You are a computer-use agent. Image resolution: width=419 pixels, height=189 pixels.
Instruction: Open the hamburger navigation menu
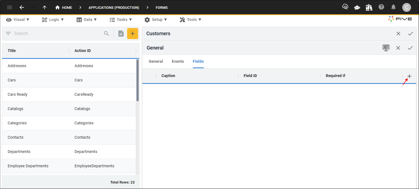(x=10, y=7)
